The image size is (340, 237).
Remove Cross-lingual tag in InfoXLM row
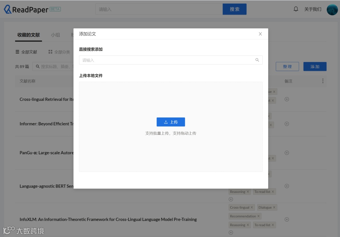click(x=252, y=207)
